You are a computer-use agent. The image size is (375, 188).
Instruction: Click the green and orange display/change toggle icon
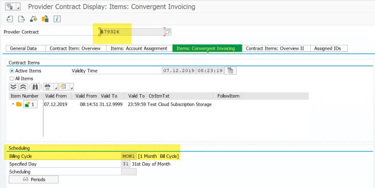[x=33, y=19]
